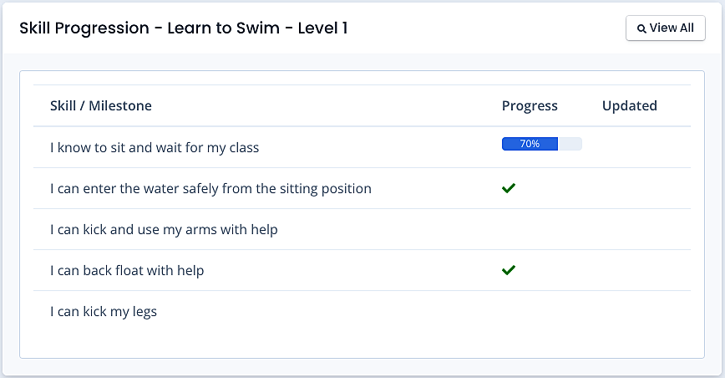Click the Skill / Milestone column header
725x378 pixels.
pos(101,105)
